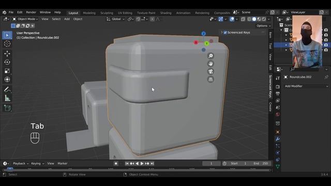Toggle proportional editing button
This screenshot has width=331, height=186.
coord(152,19)
